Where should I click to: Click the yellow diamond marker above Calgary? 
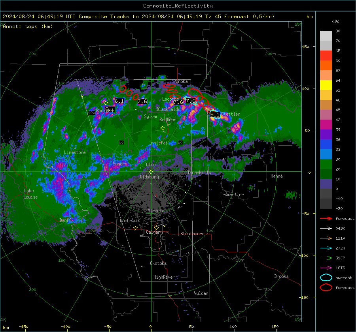pos(156,227)
